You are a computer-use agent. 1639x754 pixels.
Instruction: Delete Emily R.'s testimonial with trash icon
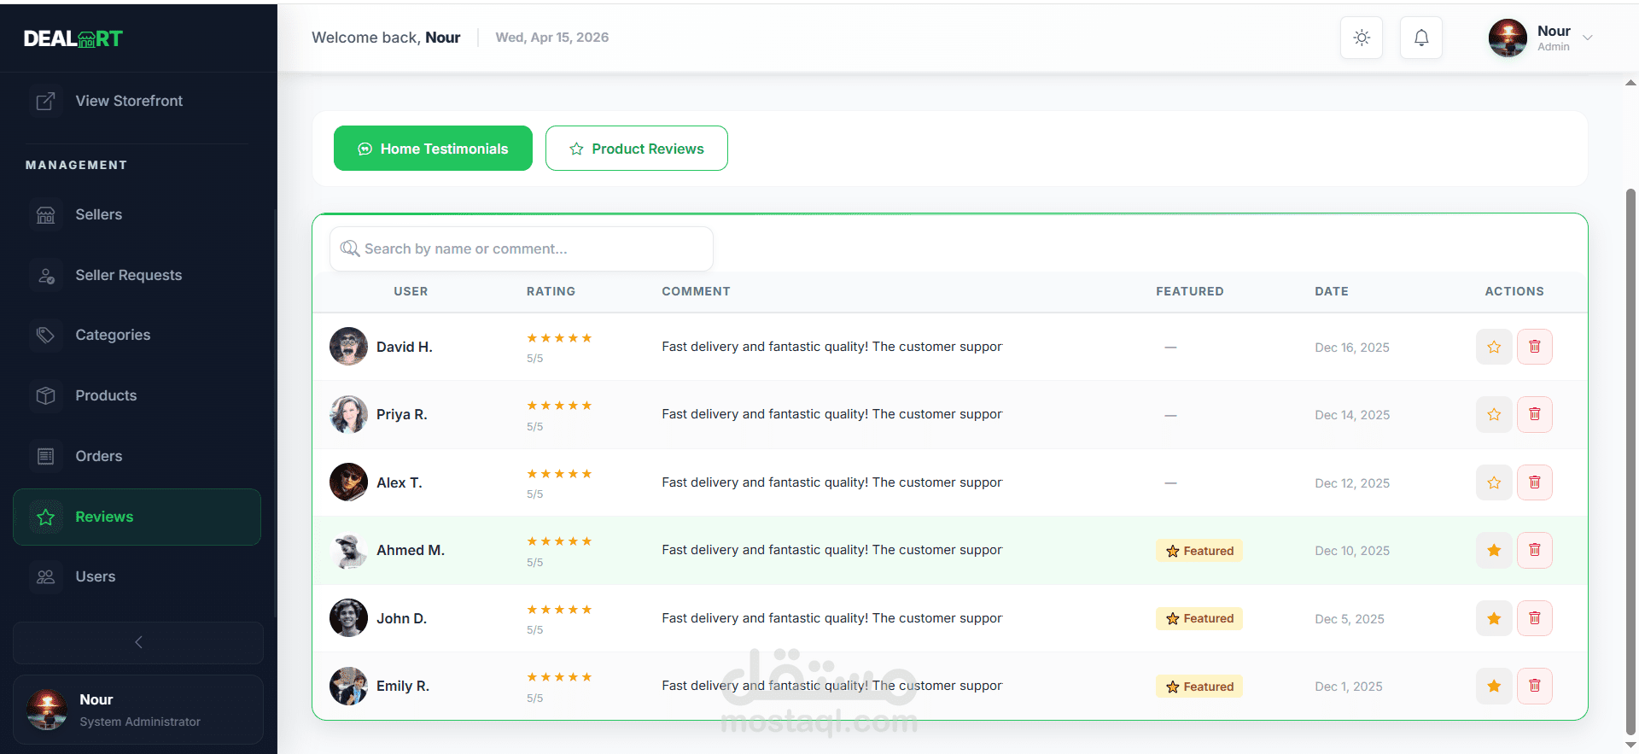tap(1534, 686)
